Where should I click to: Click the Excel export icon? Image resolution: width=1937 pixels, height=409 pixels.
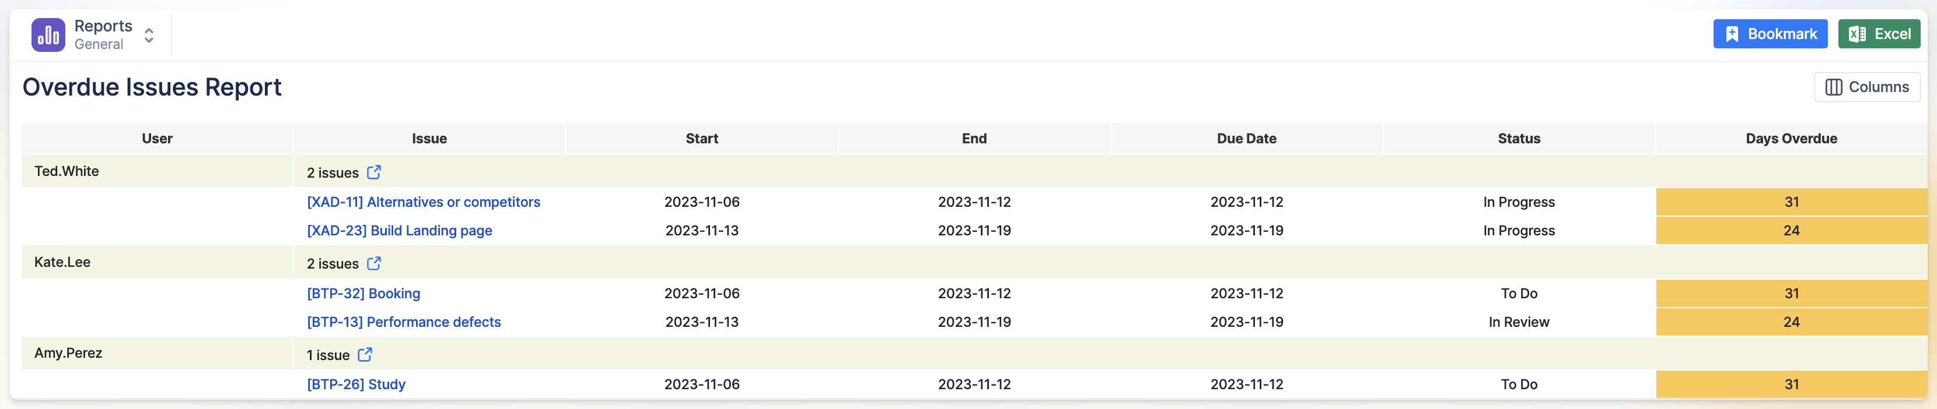1856,33
